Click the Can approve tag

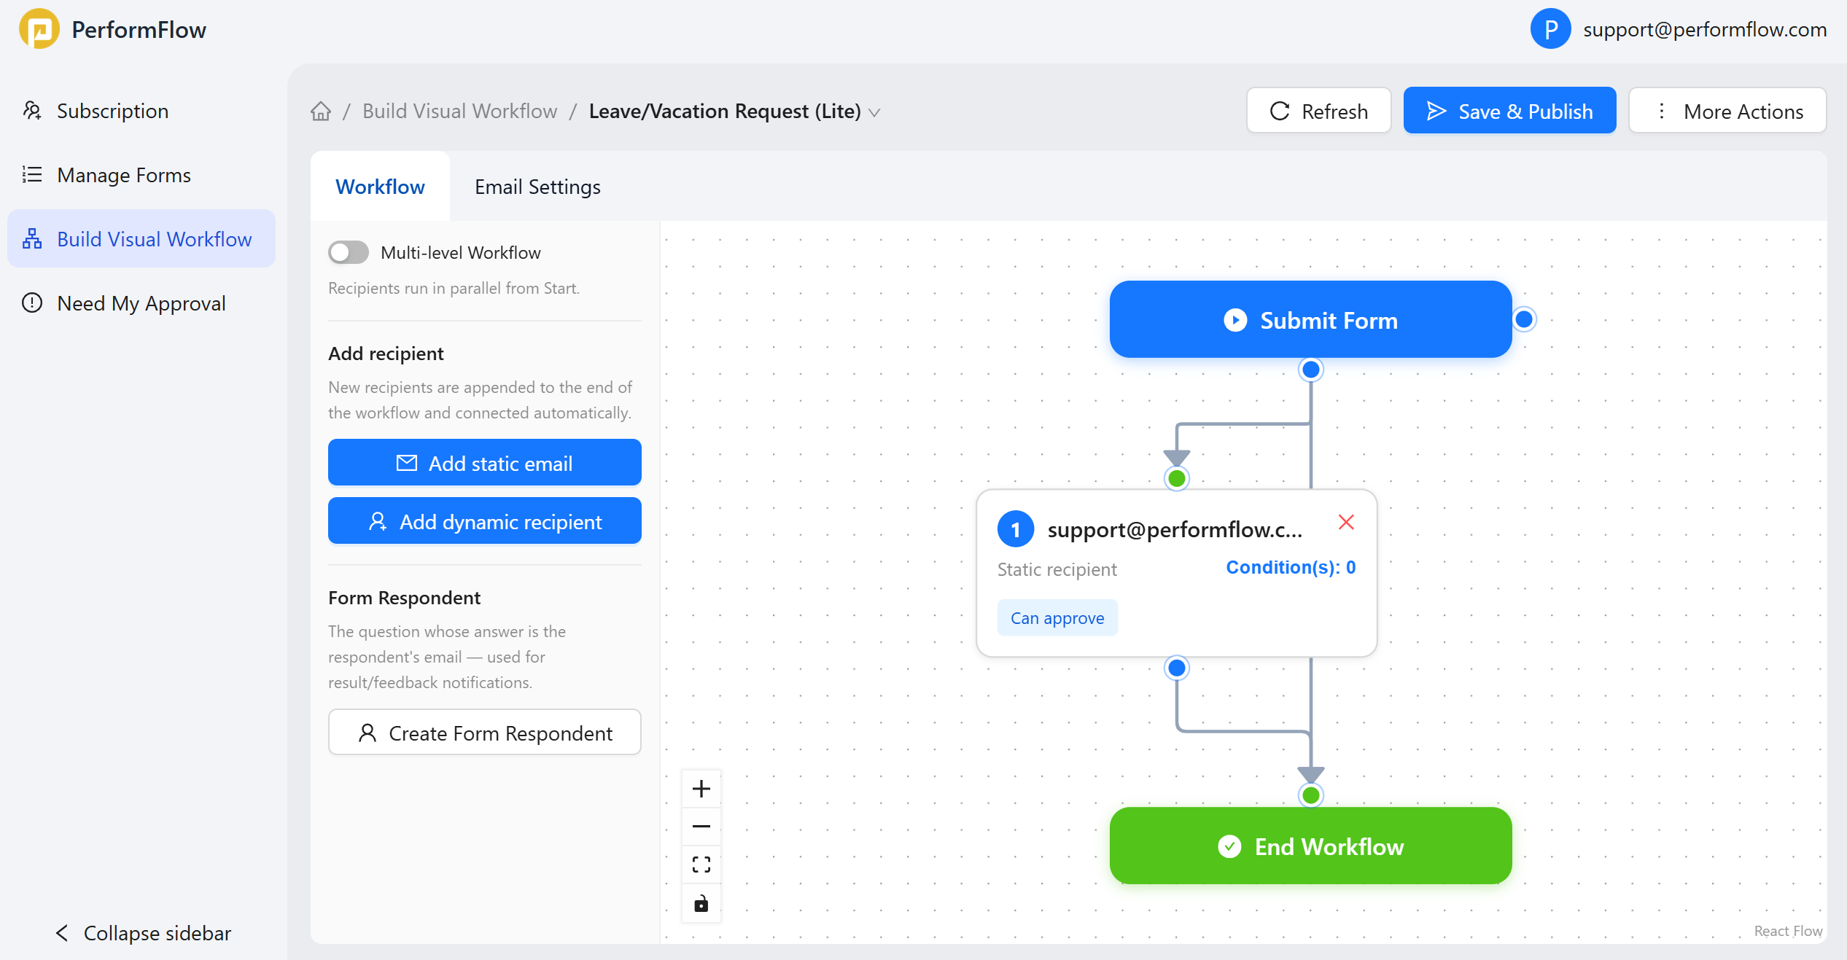click(1057, 617)
